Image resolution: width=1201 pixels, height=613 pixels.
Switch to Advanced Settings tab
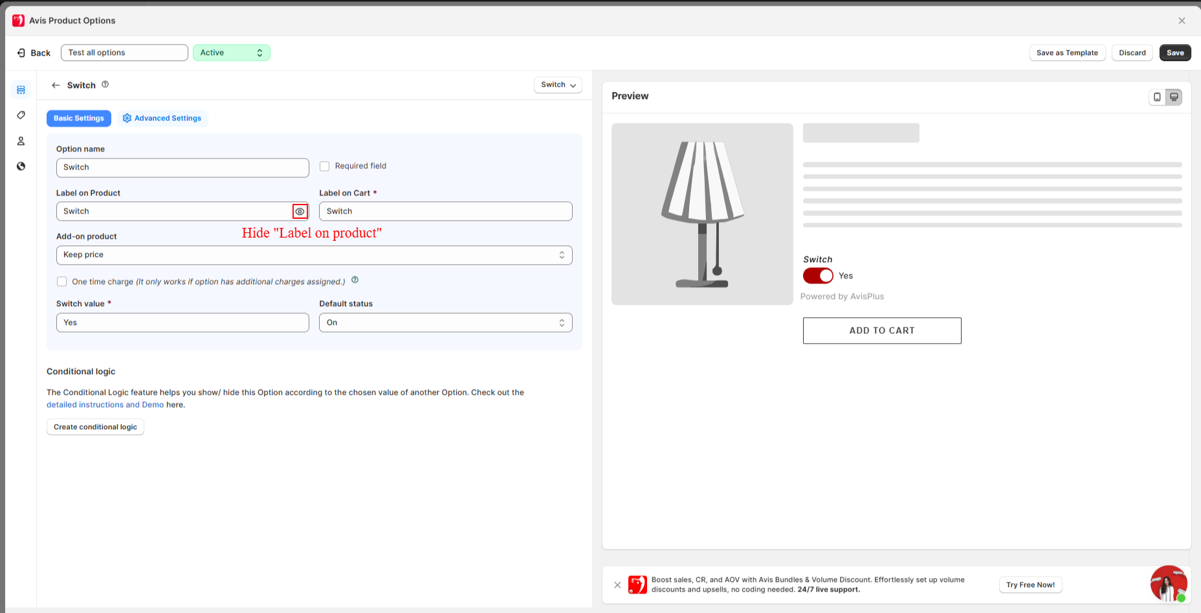pyautogui.click(x=162, y=118)
